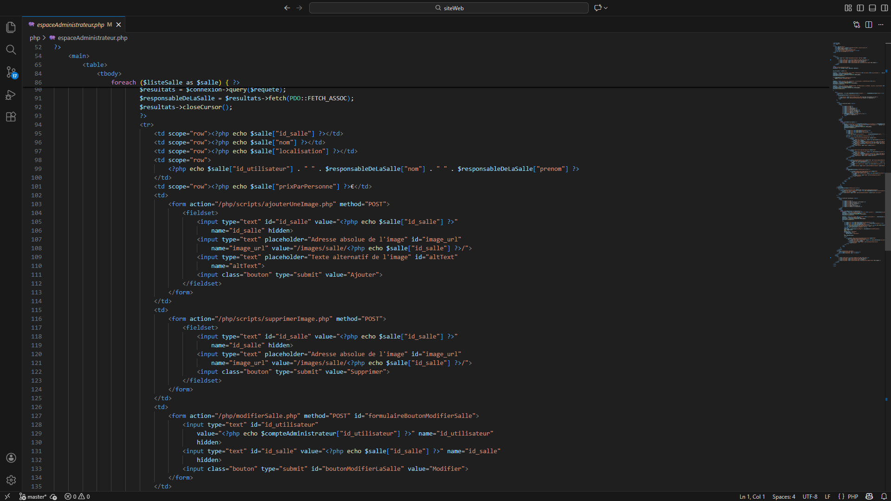This screenshot has height=501, width=891.
Task: Open the Extensions view
Action: pos(11,117)
